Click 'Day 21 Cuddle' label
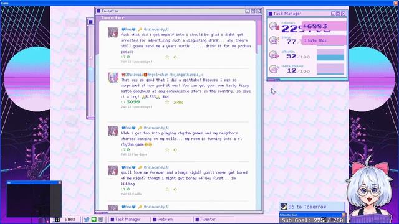Screen dimensions: 399x224 (132, 194)
